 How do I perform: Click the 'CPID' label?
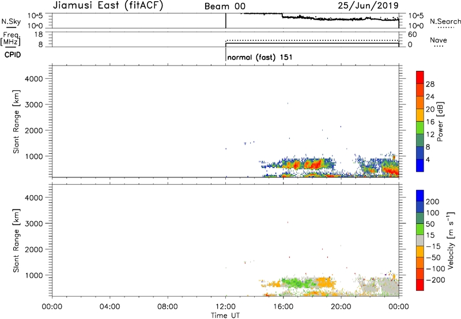13,55
